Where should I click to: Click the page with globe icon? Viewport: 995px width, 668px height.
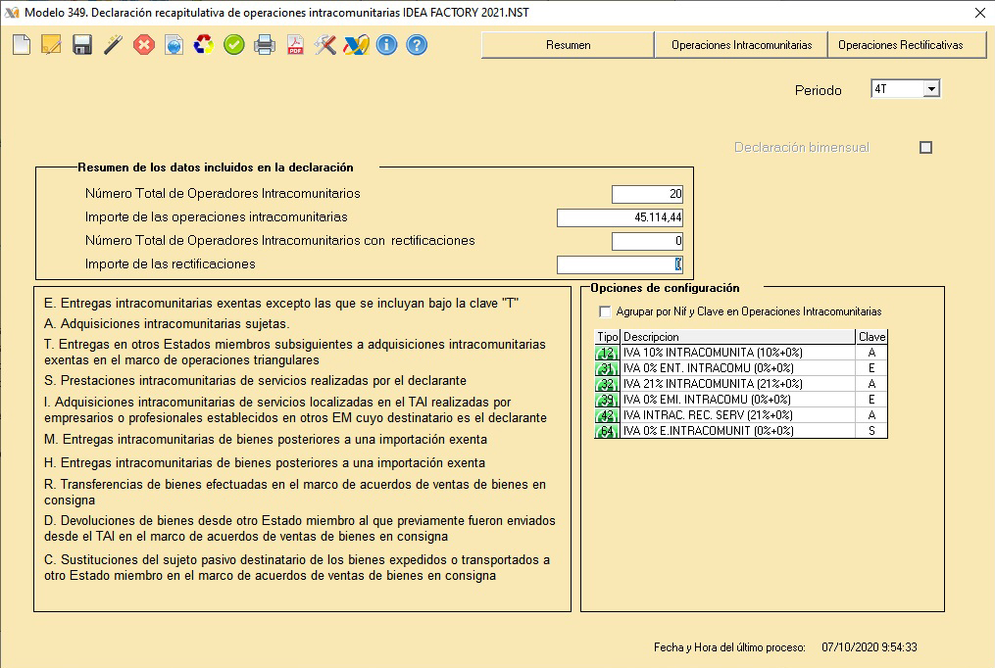(174, 45)
